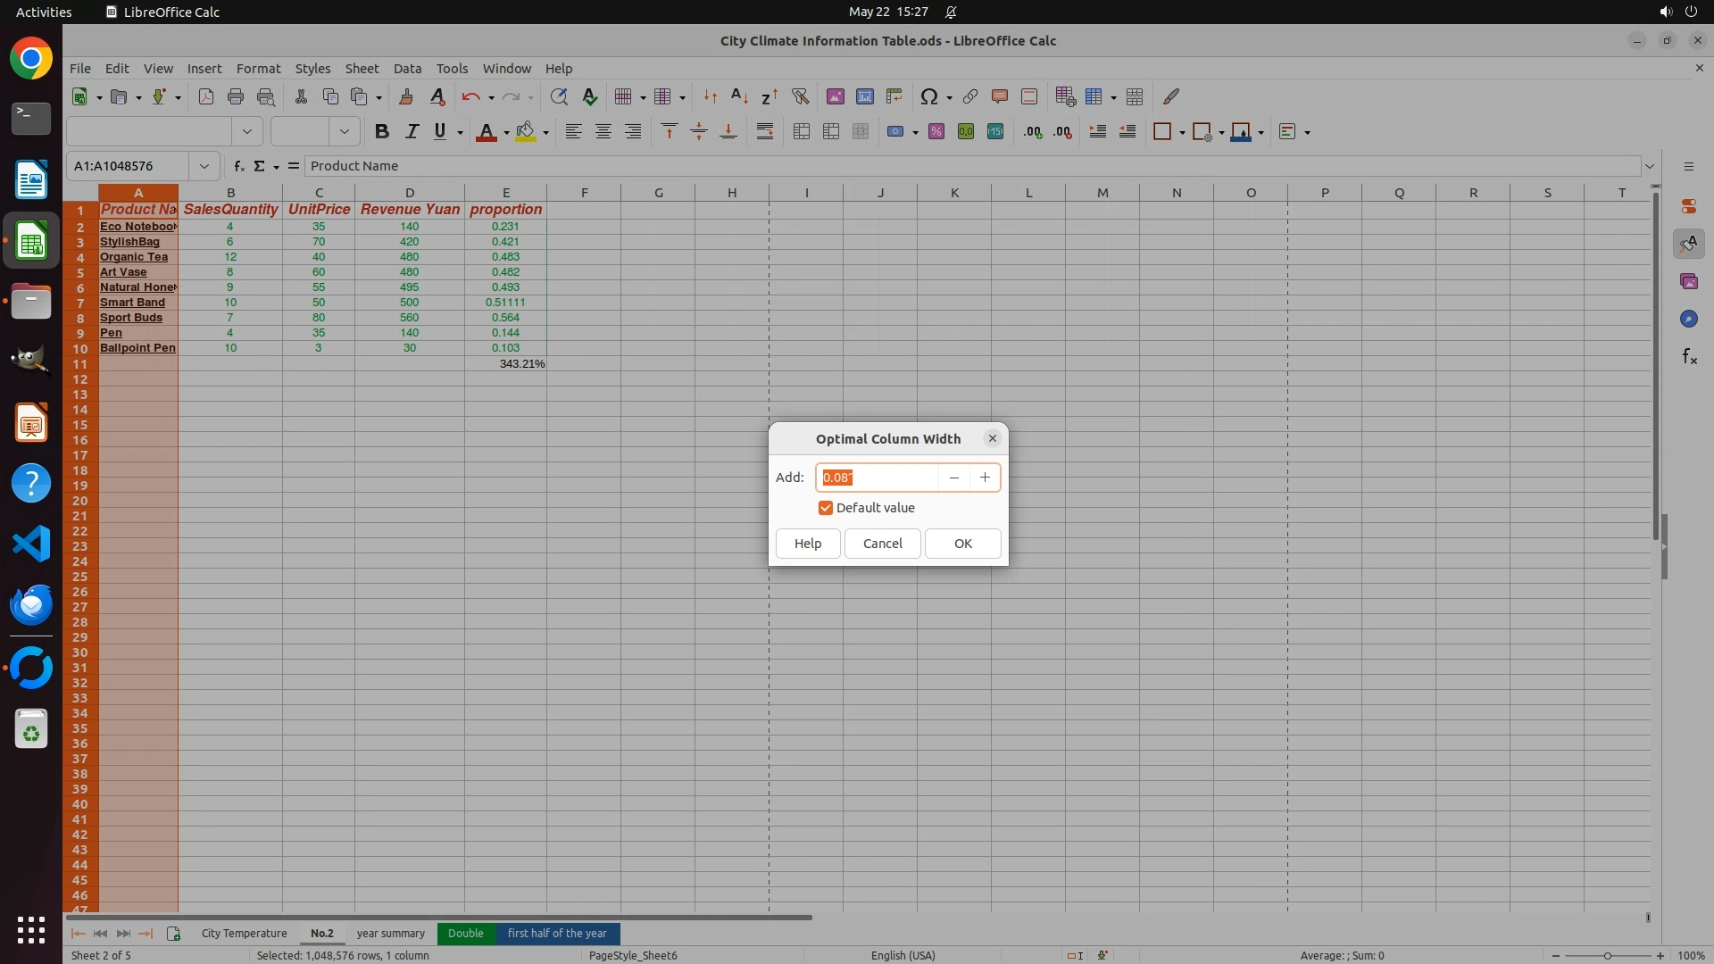This screenshot has height=964, width=1714.
Task: Toggle Bold formatting button
Action: click(x=382, y=132)
